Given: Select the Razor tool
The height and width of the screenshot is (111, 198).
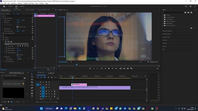Looking at the screenshot, I should (32, 82).
